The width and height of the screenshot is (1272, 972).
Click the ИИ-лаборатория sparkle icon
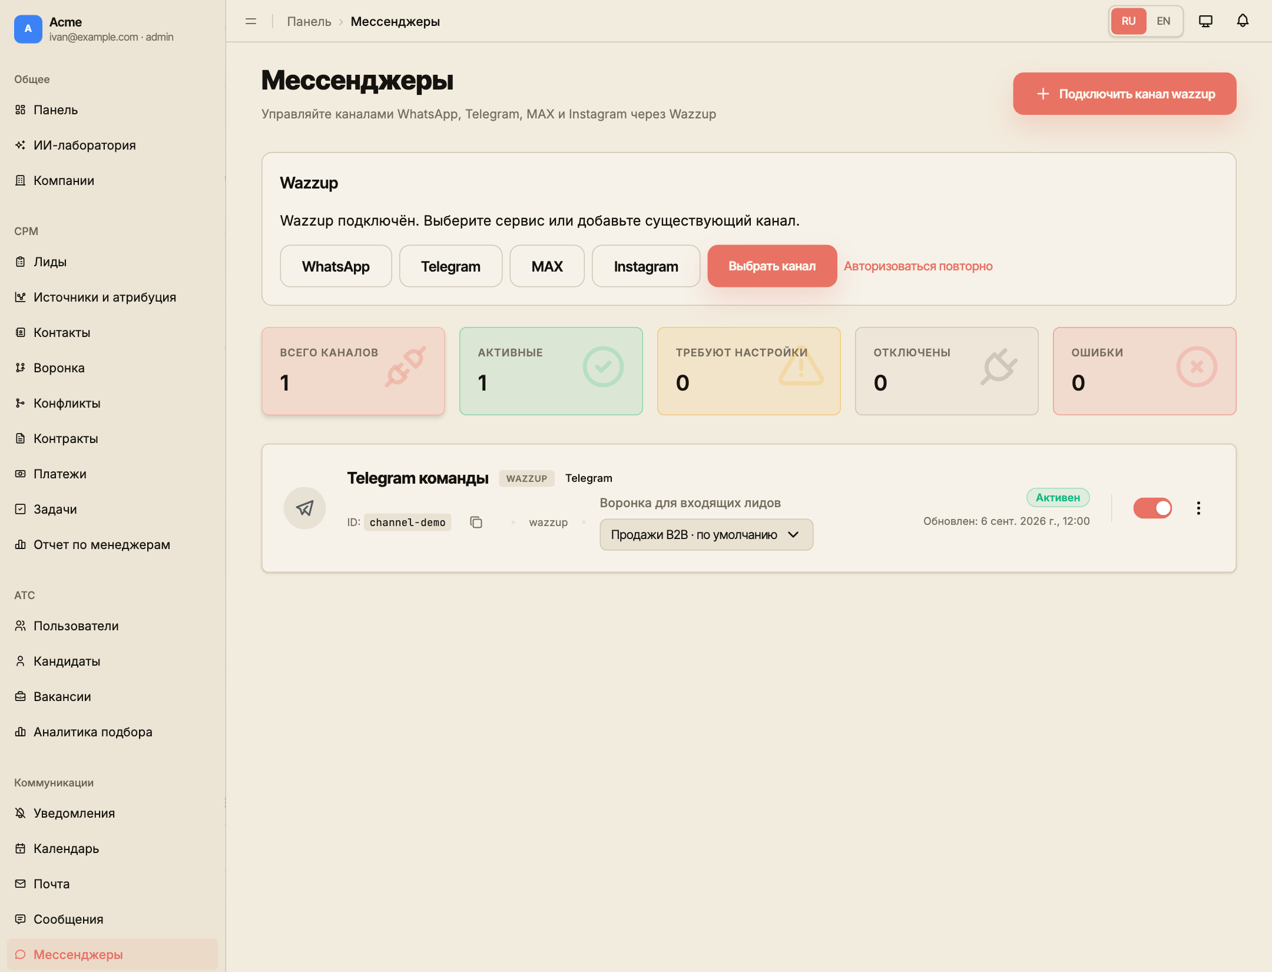click(x=21, y=145)
